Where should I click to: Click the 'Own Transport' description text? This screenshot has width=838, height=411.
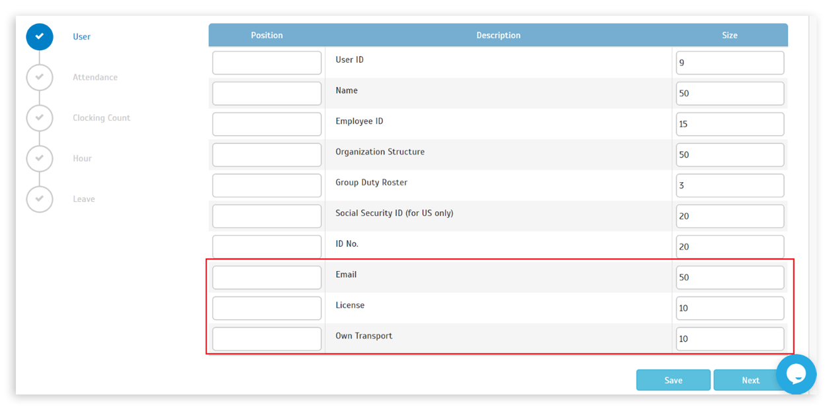pos(364,336)
